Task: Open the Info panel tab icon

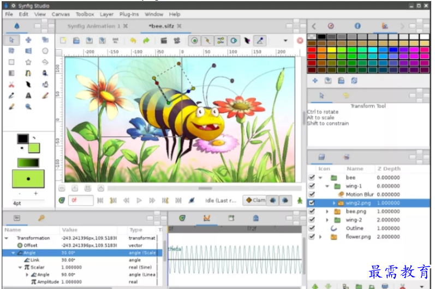Action: [357, 26]
